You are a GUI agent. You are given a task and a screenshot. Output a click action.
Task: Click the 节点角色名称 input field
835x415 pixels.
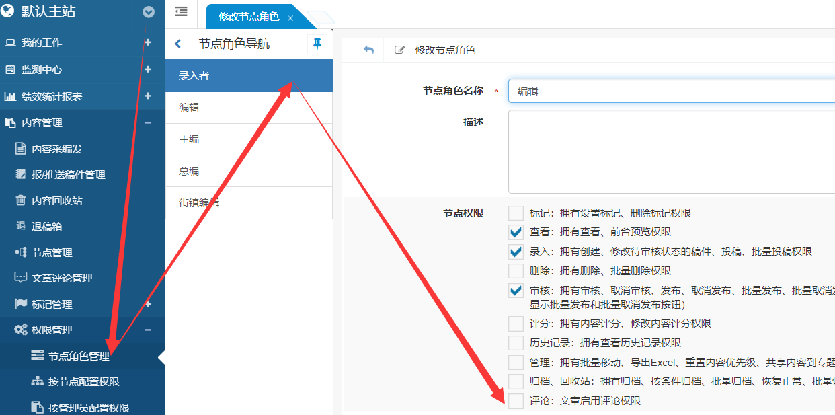(672, 91)
